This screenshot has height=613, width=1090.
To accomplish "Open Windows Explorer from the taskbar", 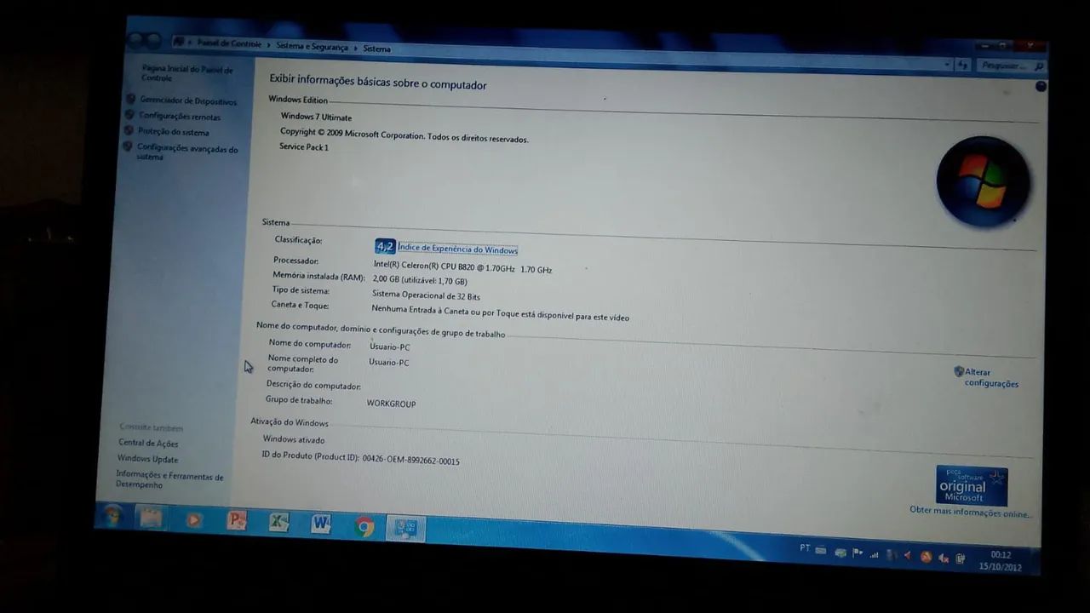I will 151,518.
